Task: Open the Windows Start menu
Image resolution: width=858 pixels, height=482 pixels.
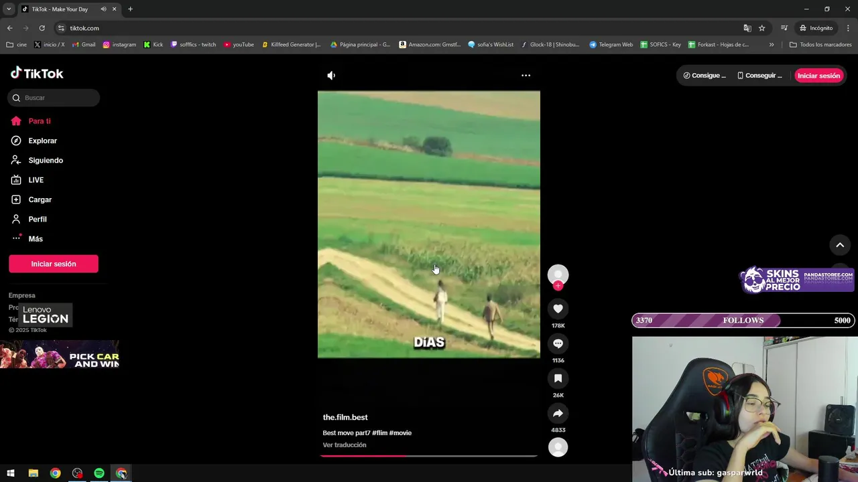Action: point(11,473)
